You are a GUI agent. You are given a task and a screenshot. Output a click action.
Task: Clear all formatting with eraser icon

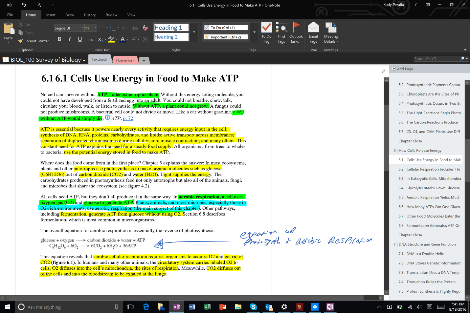[145, 28]
